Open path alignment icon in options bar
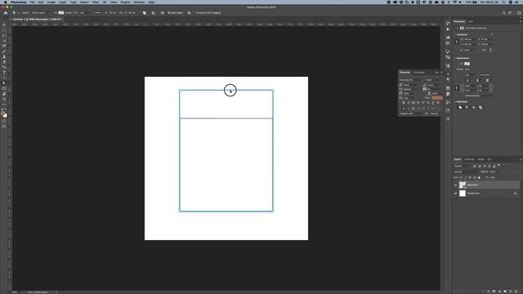The height and width of the screenshot is (294, 523). [x=153, y=13]
